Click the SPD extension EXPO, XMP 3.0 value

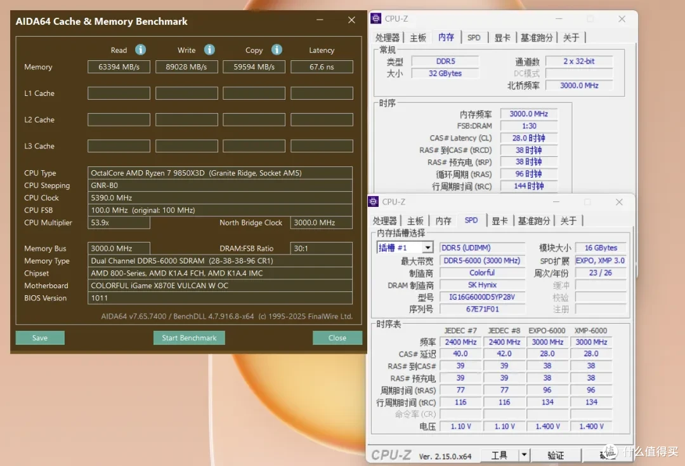pyautogui.click(x=600, y=260)
